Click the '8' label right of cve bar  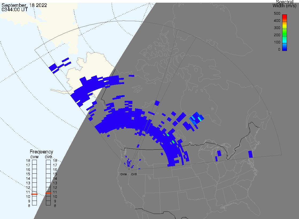pos(55,206)
